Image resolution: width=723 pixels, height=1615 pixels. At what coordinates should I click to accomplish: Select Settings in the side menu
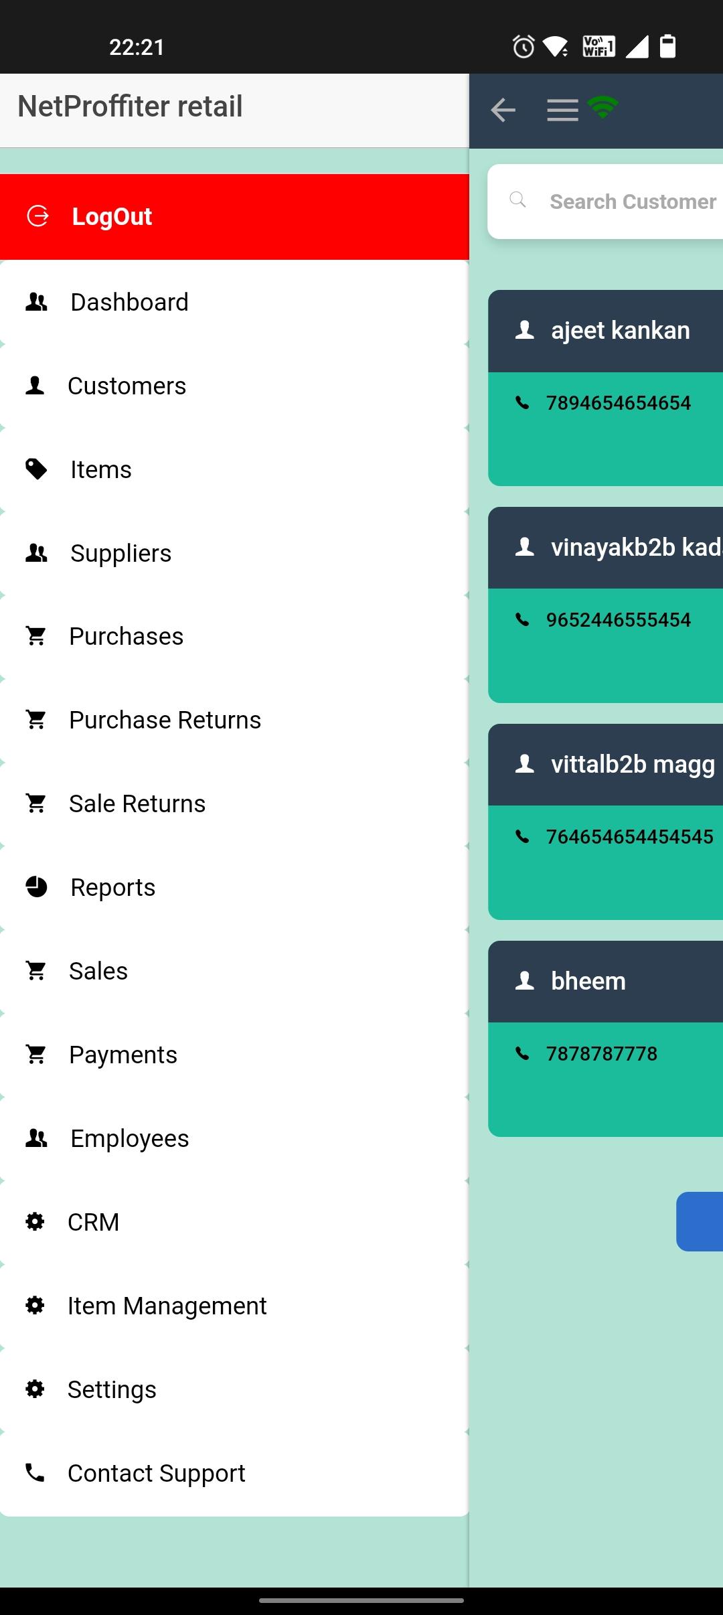pos(234,1389)
